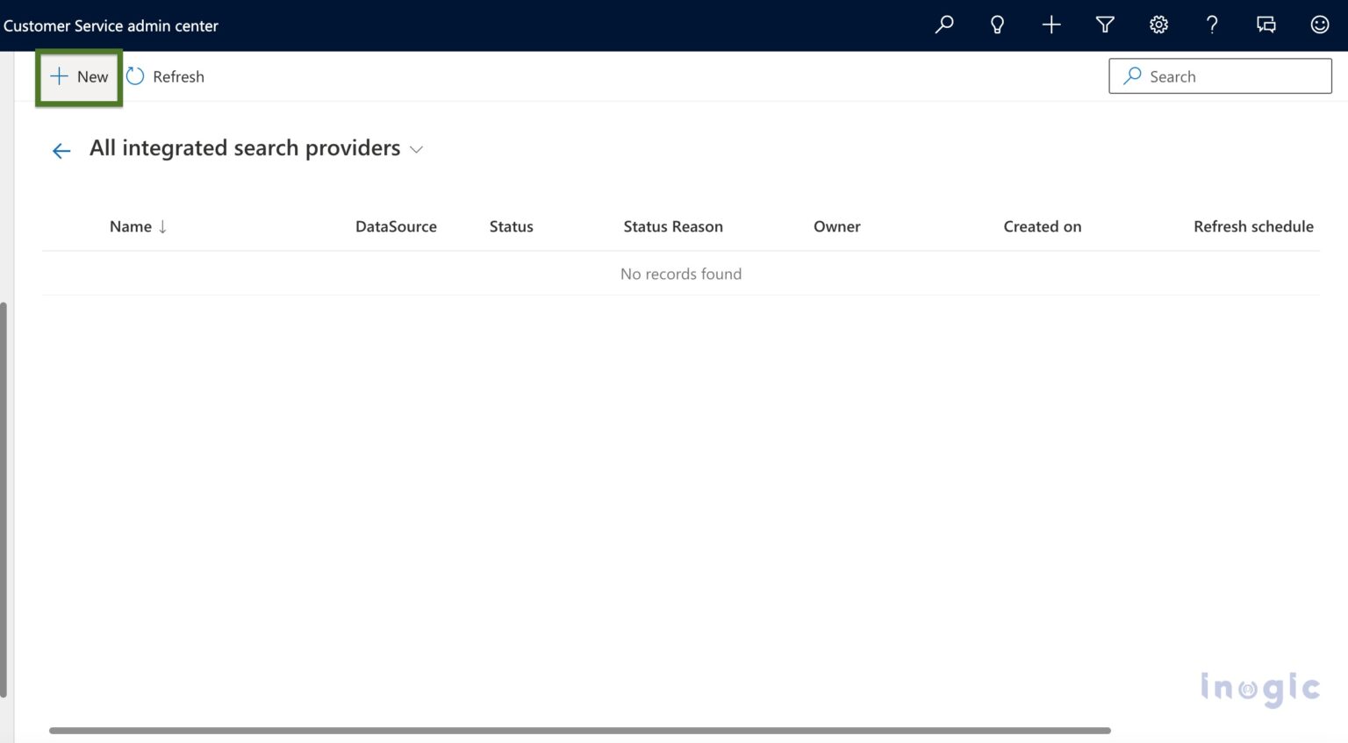Click the All integrated search providers title
This screenshot has width=1348, height=743.
(244, 147)
